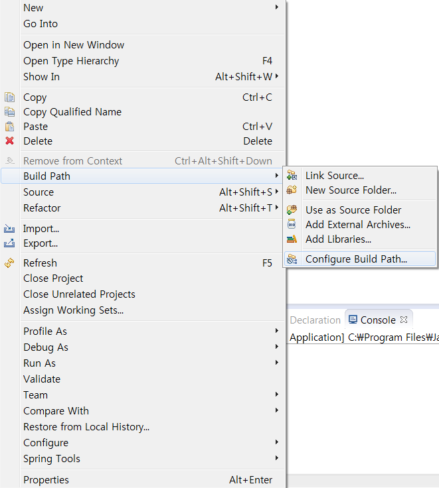Image resolution: width=439 pixels, height=488 pixels.
Task: Click the Alt+Enter shortcut label
Action: tap(250, 480)
